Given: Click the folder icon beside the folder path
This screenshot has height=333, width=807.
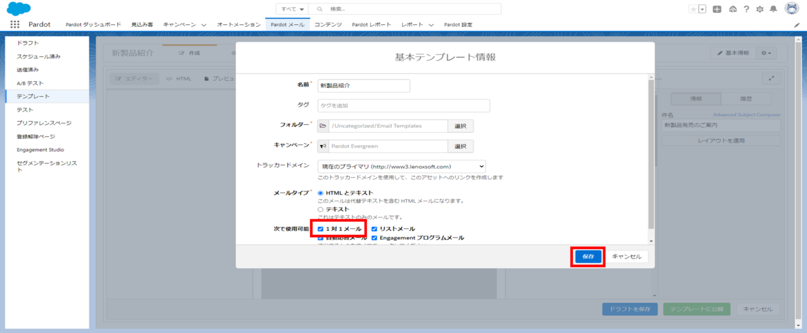Looking at the screenshot, I should pyautogui.click(x=323, y=126).
